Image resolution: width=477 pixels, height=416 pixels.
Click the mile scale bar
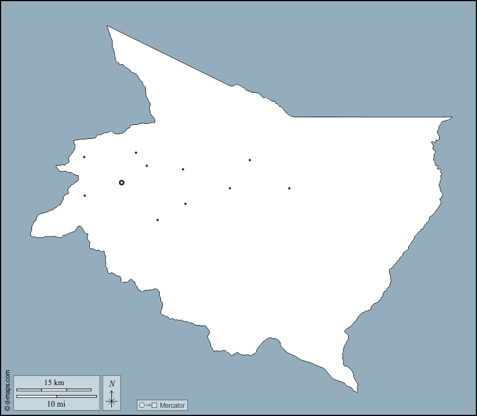(x=56, y=396)
